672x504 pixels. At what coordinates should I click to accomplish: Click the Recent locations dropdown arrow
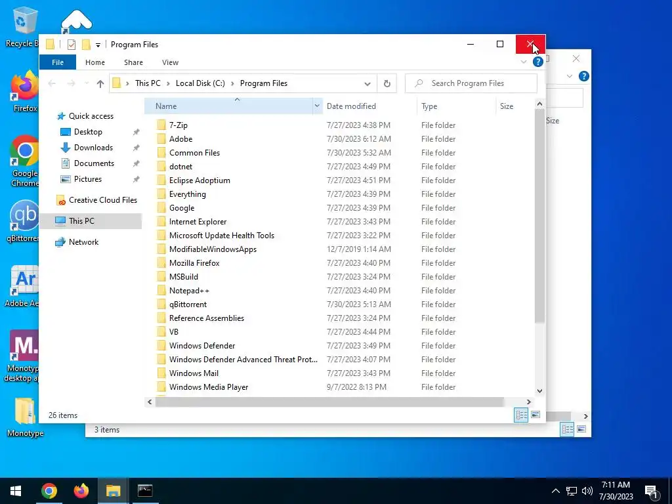pyautogui.click(x=87, y=83)
